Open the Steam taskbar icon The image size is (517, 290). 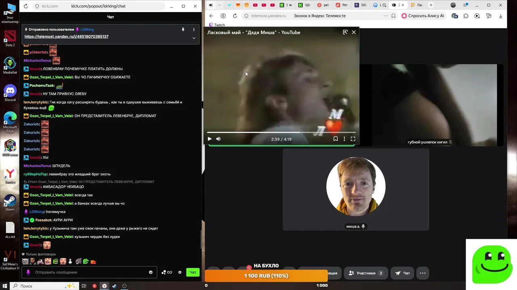114,286
